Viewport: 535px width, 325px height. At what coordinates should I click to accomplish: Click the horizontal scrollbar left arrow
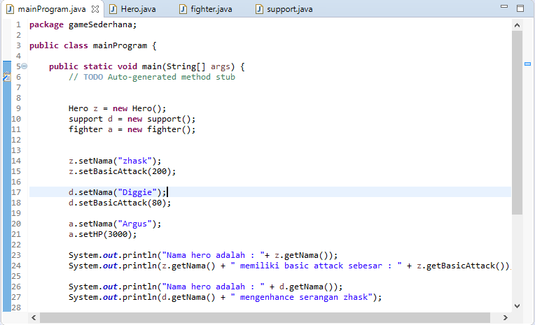(x=34, y=317)
